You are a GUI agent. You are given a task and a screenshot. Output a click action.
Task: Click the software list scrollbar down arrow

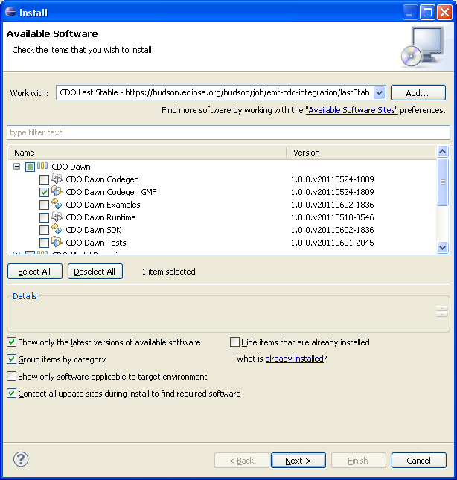[x=443, y=247]
